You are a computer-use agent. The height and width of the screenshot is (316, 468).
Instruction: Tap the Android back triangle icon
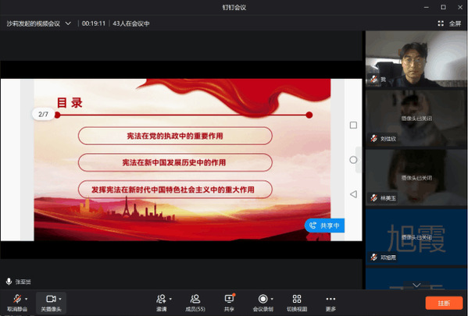[353, 194]
